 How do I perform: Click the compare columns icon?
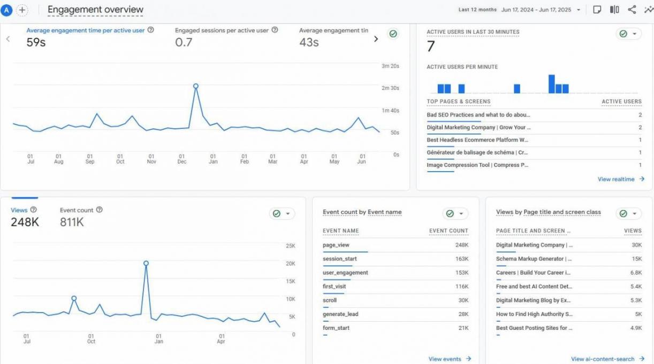(614, 10)
